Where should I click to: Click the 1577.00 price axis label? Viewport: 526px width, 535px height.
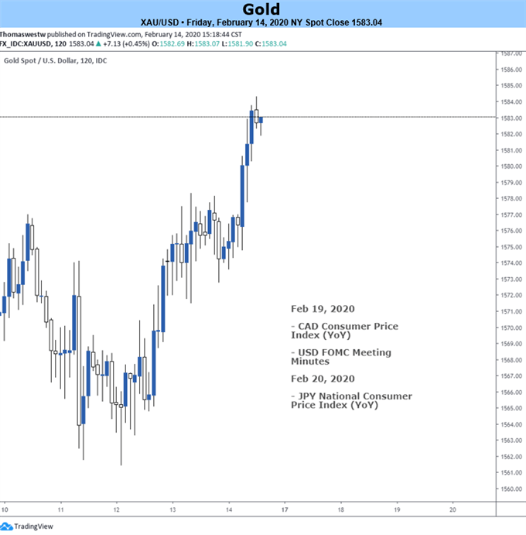point(511,214)
